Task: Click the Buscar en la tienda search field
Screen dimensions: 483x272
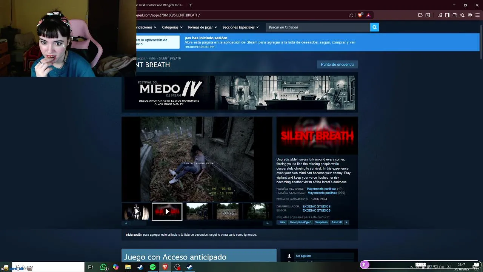Action: (x=318, y=27)
